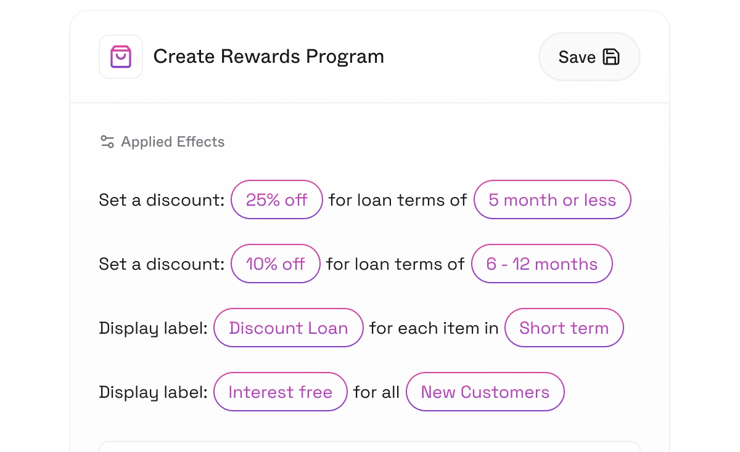Click the Create Rewards Program title
Screen dimensions: 740x452
coord(268,57)
